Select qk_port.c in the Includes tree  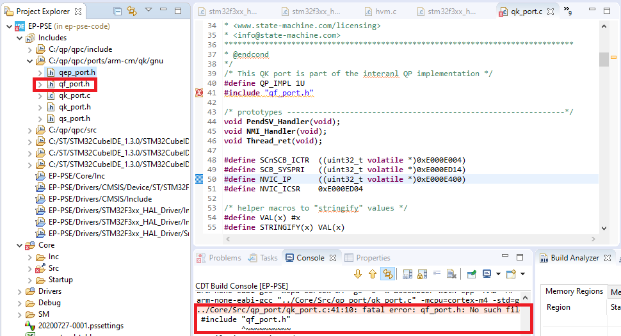coord(74,95)
